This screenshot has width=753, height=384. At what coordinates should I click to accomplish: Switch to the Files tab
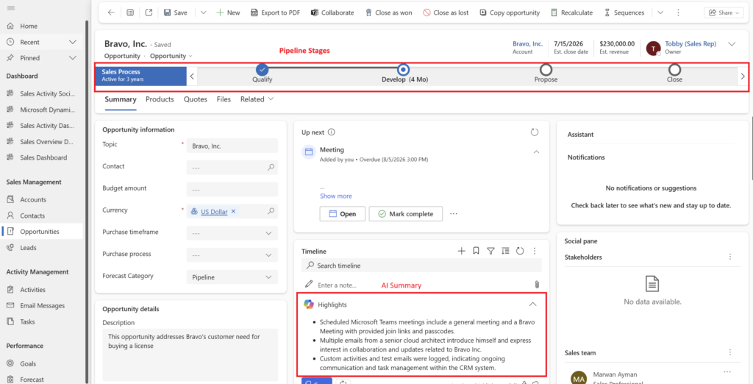[x=224, y=99]
